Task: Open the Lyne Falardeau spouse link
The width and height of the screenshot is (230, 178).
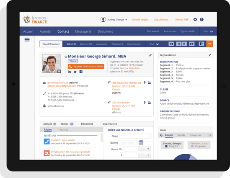Action: pos(131,68)
